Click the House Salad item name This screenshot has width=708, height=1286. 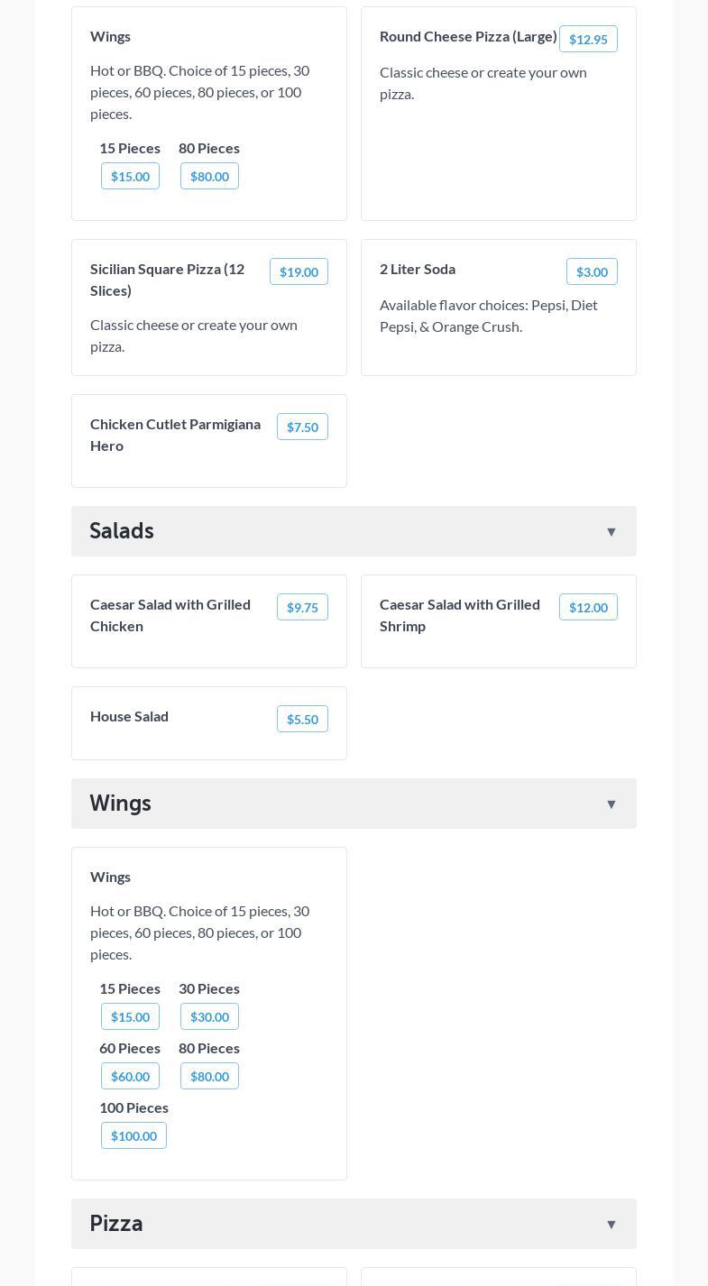point(129,716)
